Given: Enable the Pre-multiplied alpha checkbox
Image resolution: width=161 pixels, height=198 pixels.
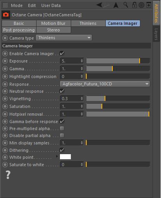Looking at the screenshot, I should coord(62,129).
